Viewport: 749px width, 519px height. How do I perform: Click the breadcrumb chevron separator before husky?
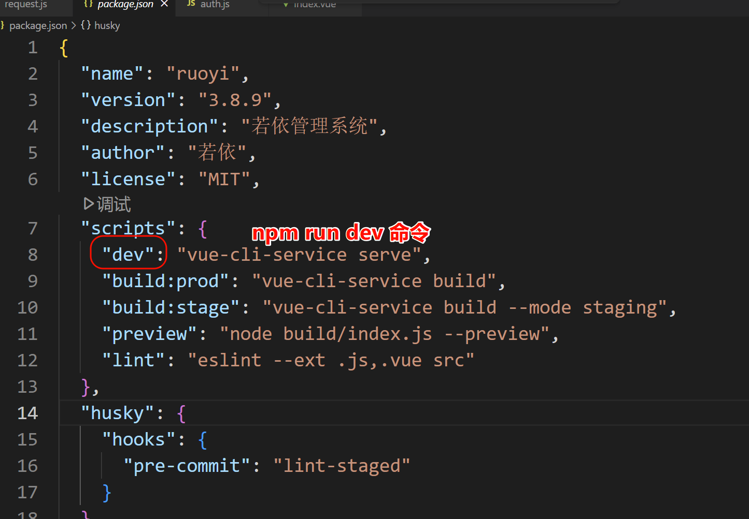(x=74, y=25)
